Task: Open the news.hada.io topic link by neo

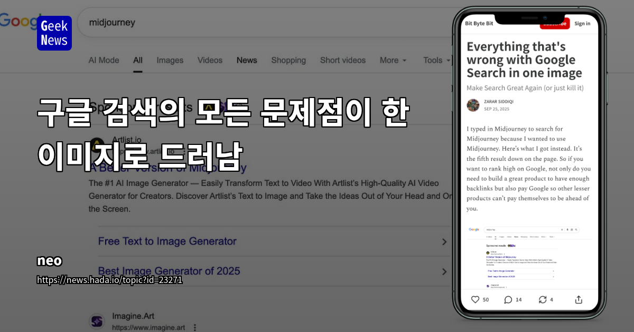Action: tap(109, 280)
